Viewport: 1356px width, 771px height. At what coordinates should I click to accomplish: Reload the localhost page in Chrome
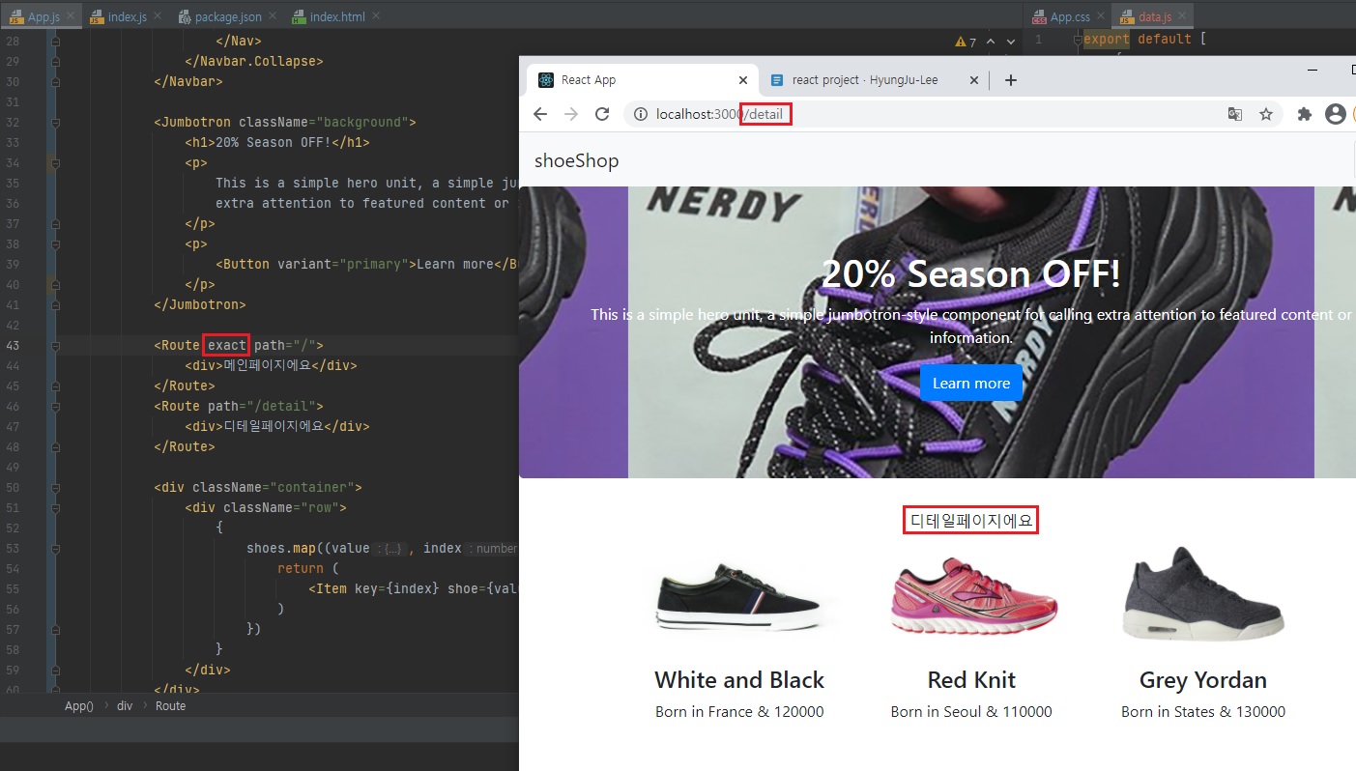602,114
